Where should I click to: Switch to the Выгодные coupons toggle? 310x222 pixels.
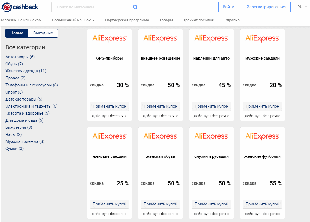click(43, 33)
